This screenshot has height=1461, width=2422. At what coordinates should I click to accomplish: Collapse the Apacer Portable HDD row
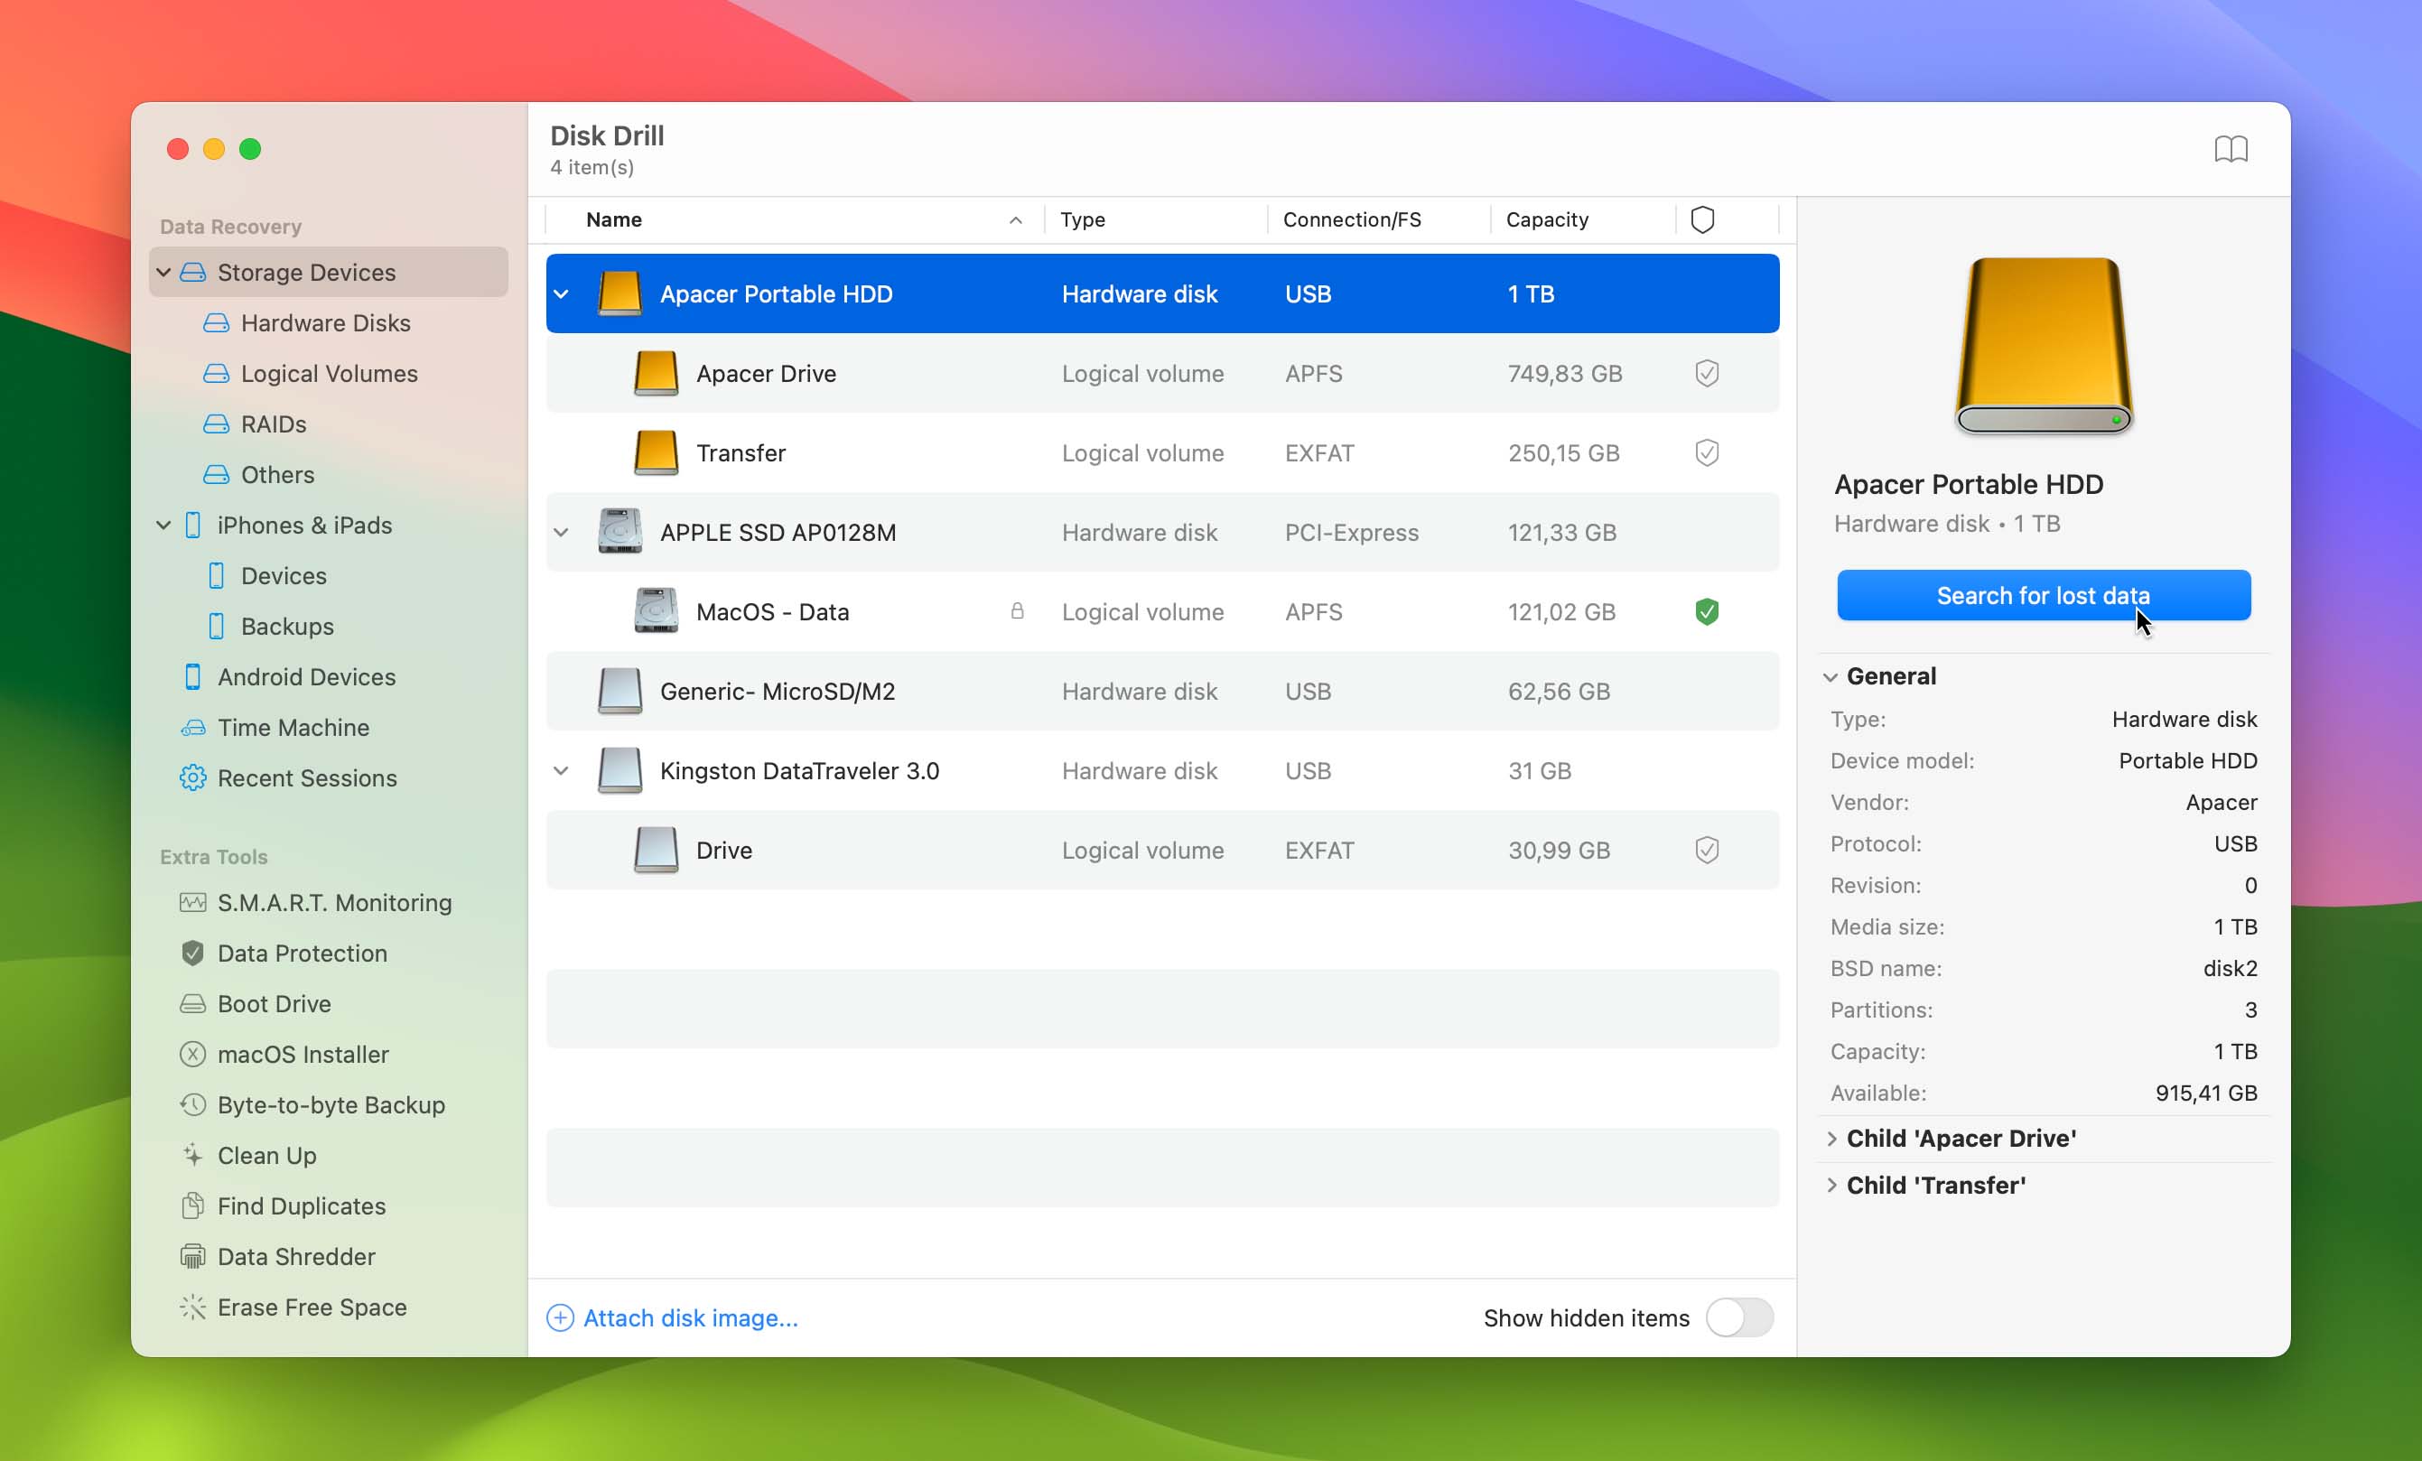tap(562, 294)
